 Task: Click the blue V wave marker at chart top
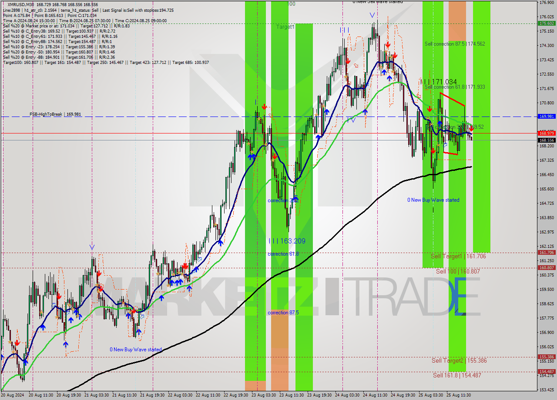click(x=372, y=15)
